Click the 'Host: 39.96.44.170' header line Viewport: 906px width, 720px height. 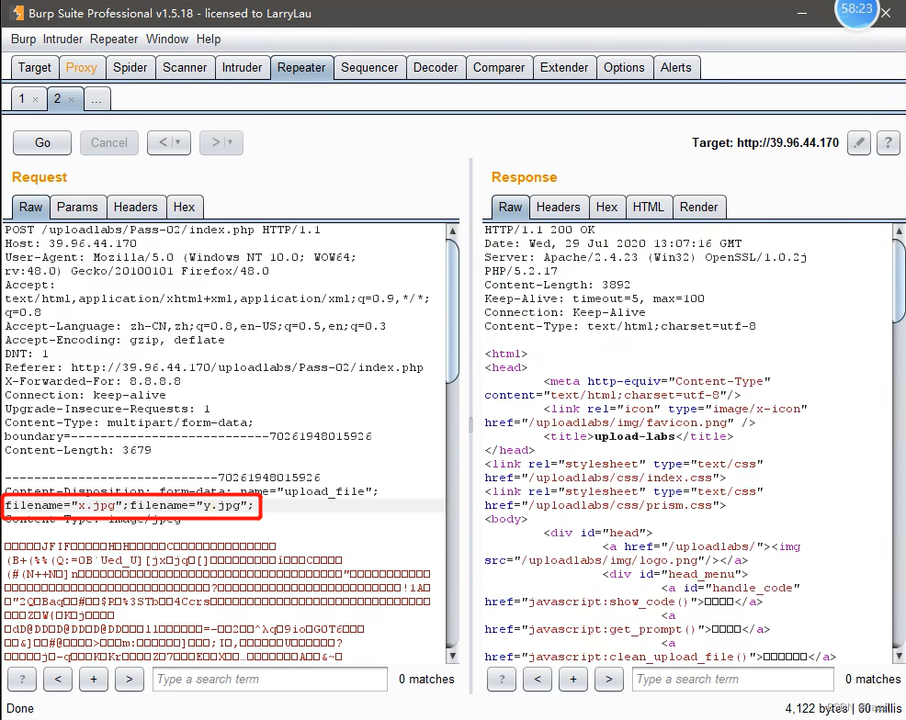[71, 243]
